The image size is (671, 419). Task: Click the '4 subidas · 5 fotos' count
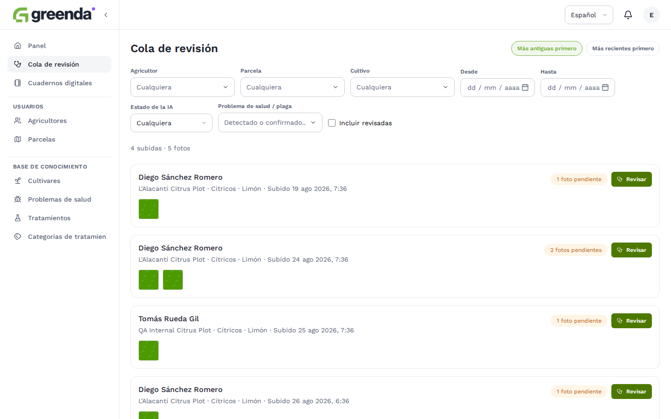160,148
